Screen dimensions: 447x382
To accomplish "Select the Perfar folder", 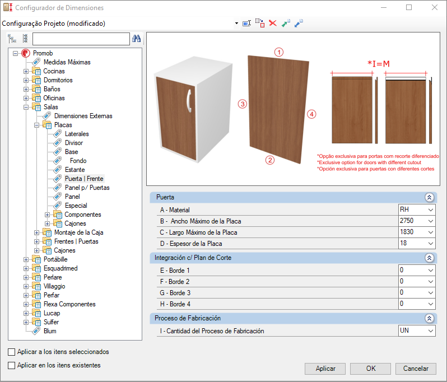I will tap(52, 295).
